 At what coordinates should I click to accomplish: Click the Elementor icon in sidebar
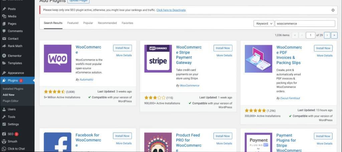[4, 56]
